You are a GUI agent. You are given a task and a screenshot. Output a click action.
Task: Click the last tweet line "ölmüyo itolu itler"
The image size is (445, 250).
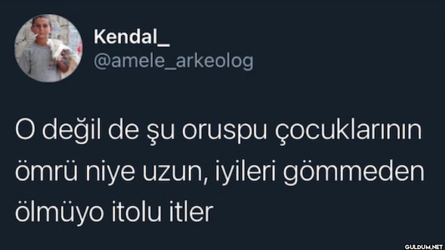pyautogui.click(x=114, y=212)
